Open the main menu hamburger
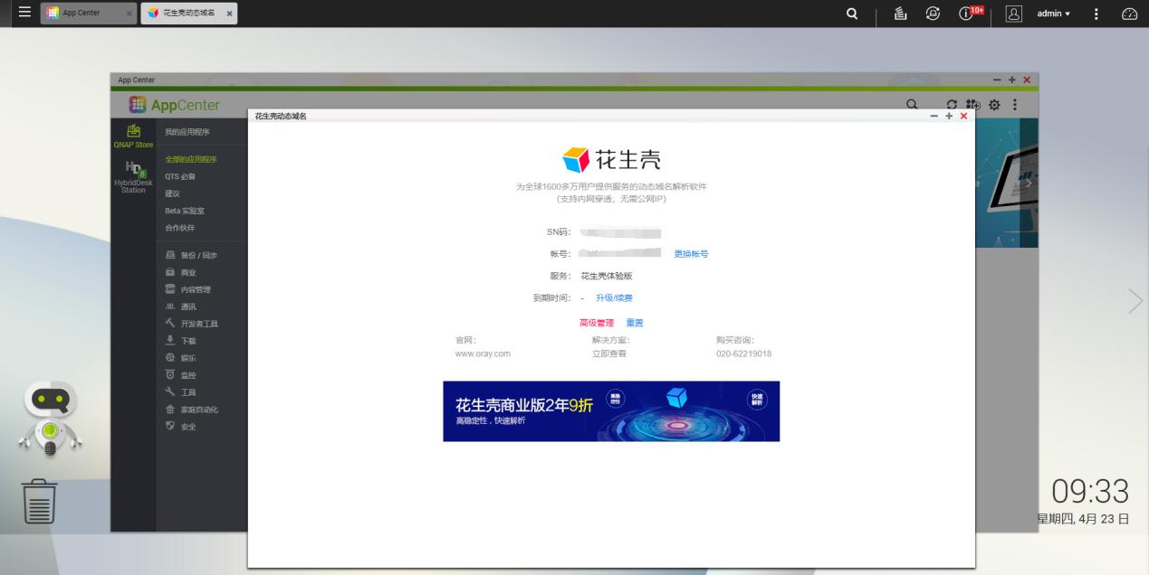 (x=24, y=13)
